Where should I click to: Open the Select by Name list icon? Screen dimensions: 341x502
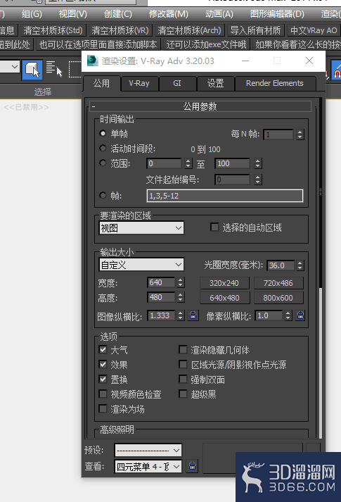tap(54, 70)
